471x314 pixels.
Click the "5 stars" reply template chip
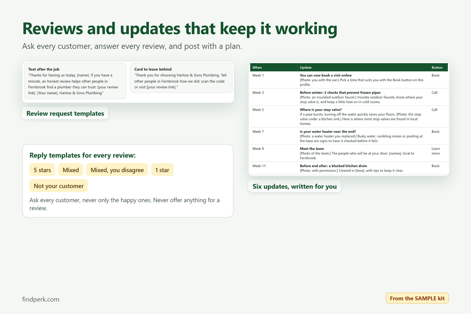[42, 170]
